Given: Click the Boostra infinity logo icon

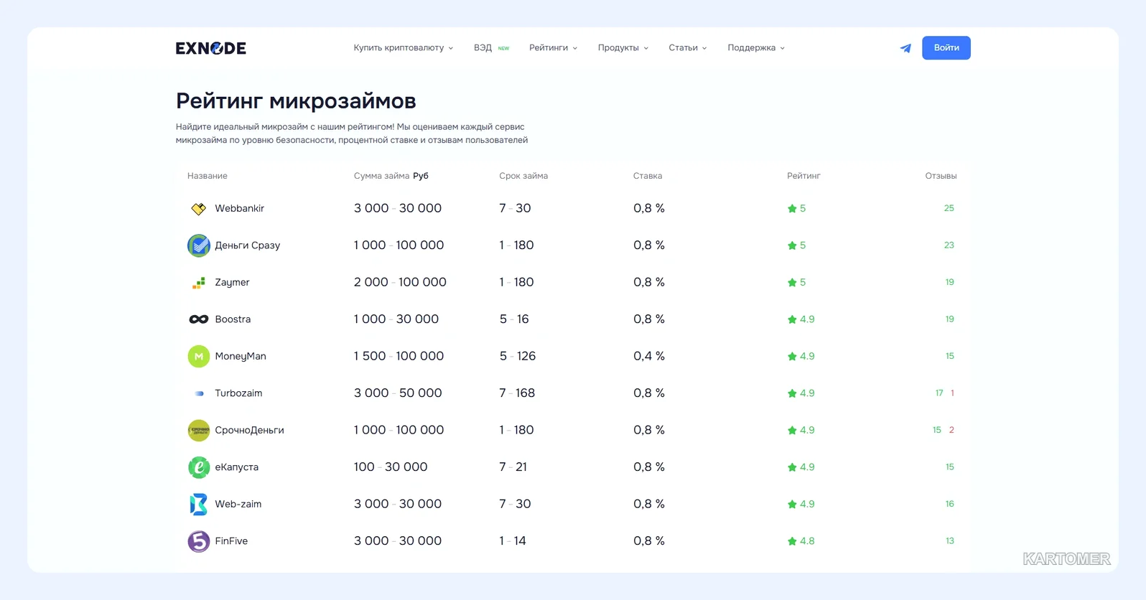Looking at the screenshot, I should [x=199, y=319].
